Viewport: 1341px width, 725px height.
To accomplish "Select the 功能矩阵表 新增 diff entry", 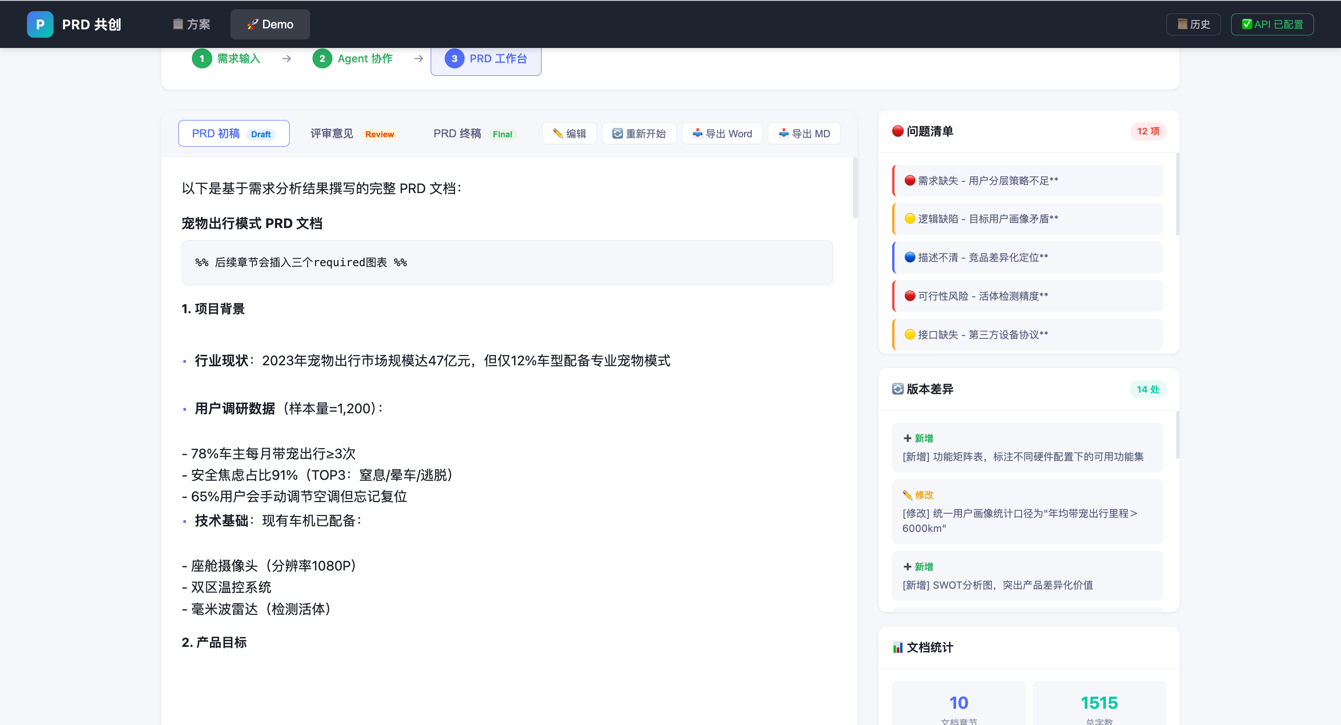I will [x=1027, y=447].
